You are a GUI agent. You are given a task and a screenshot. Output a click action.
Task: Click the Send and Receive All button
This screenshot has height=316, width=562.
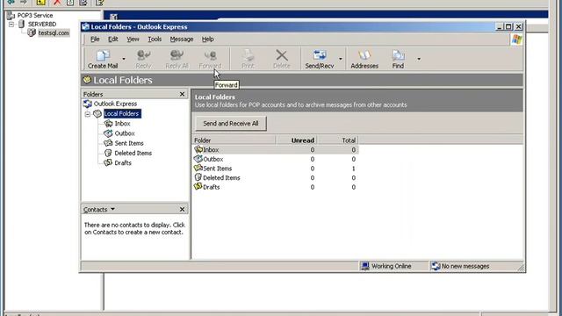coord(231,124)
